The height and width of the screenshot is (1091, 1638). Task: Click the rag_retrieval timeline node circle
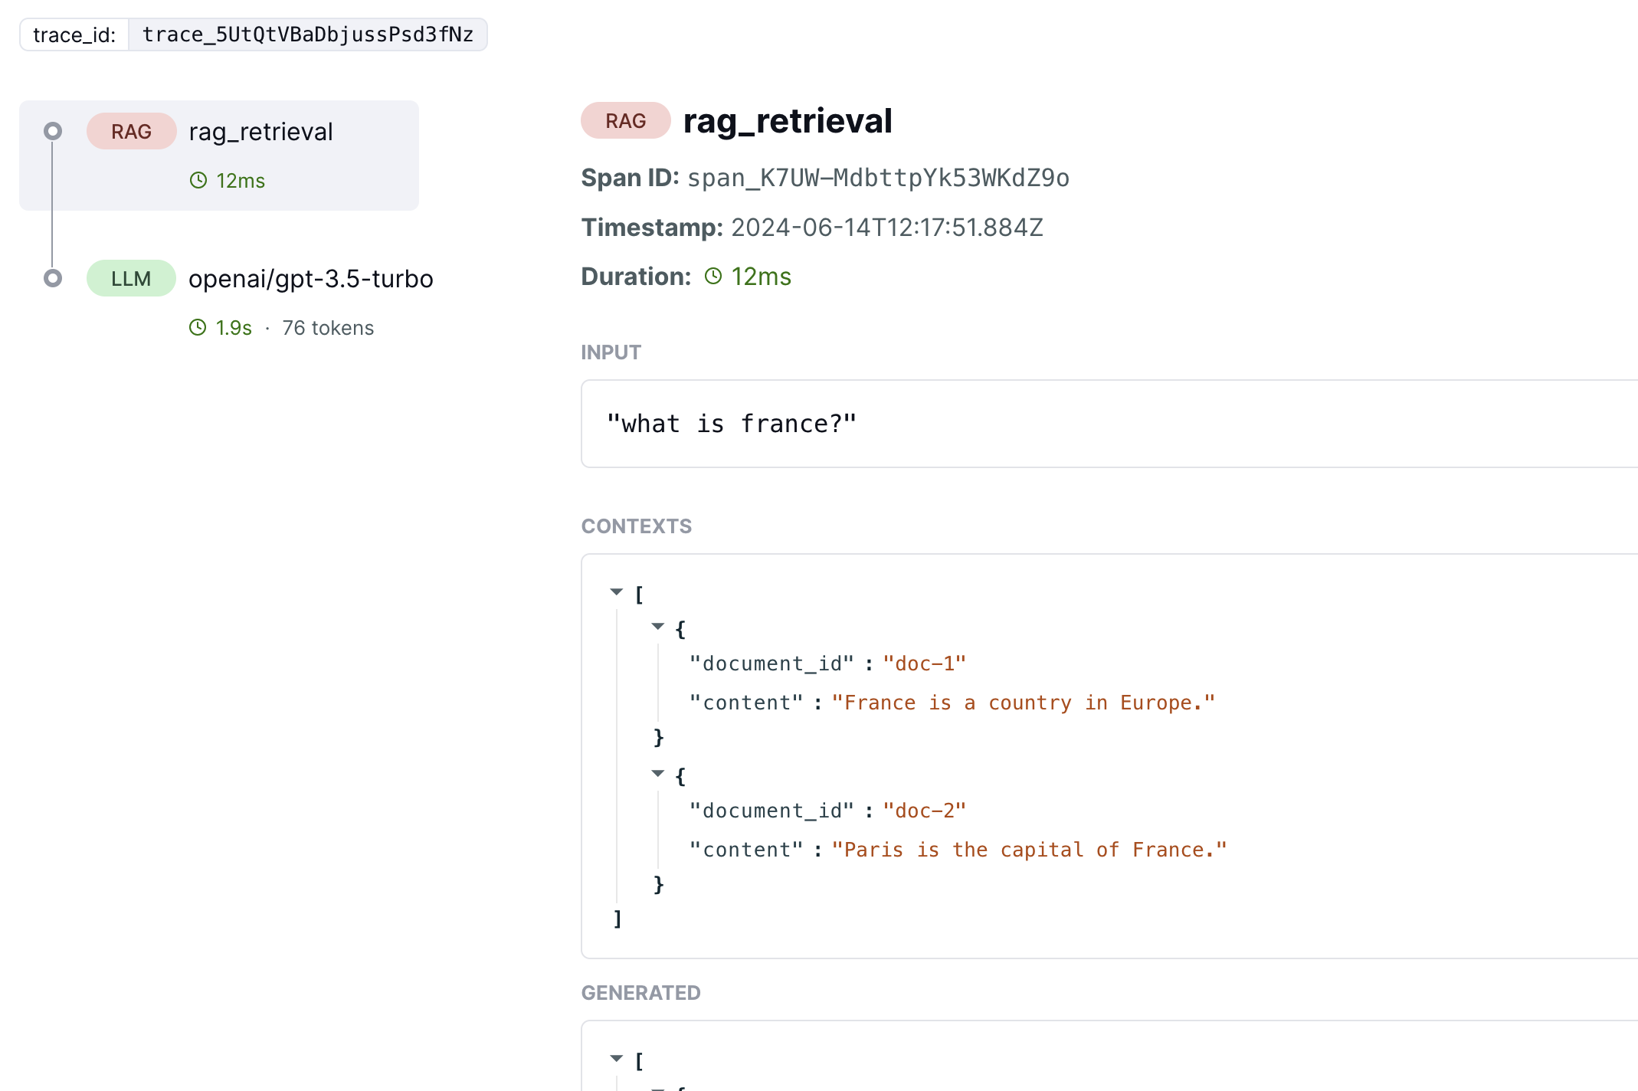point(53,131)
